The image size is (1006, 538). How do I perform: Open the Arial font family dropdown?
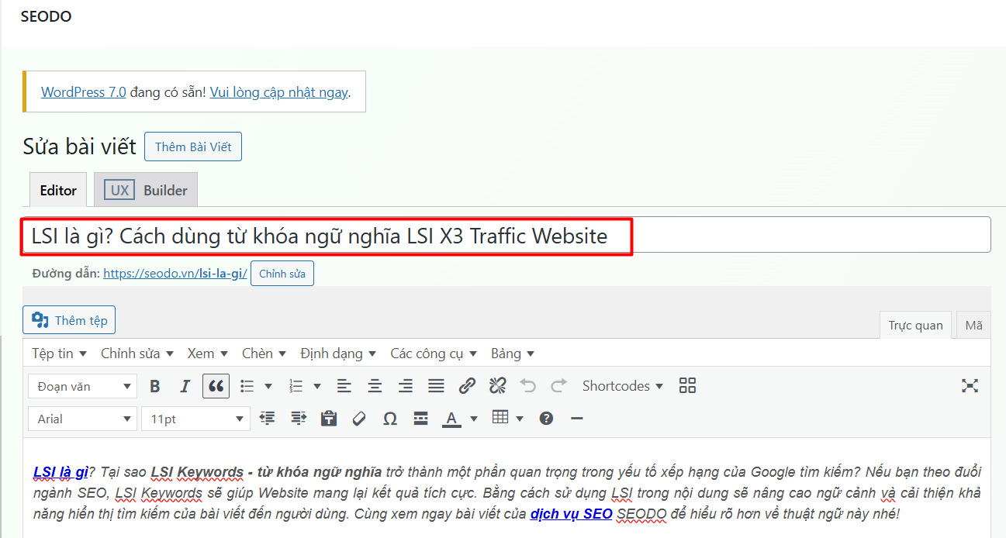coord(83,419)
